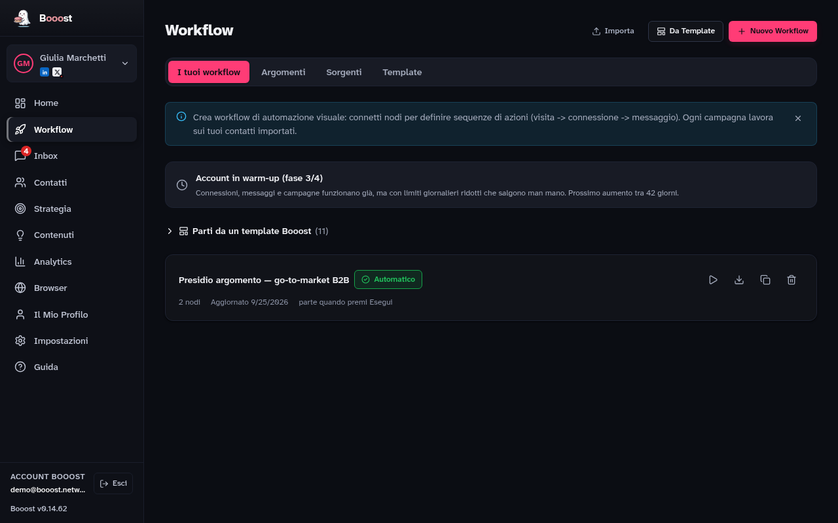This screenshot has width=838, height=523.
Task: Click the Account in warm-up (fase 3/4) heading
Action: click(259, 178)
